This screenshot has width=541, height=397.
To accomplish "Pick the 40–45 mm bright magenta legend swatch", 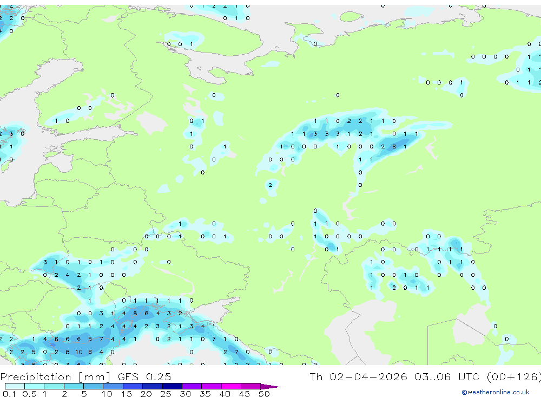I will tap(231, 386).
